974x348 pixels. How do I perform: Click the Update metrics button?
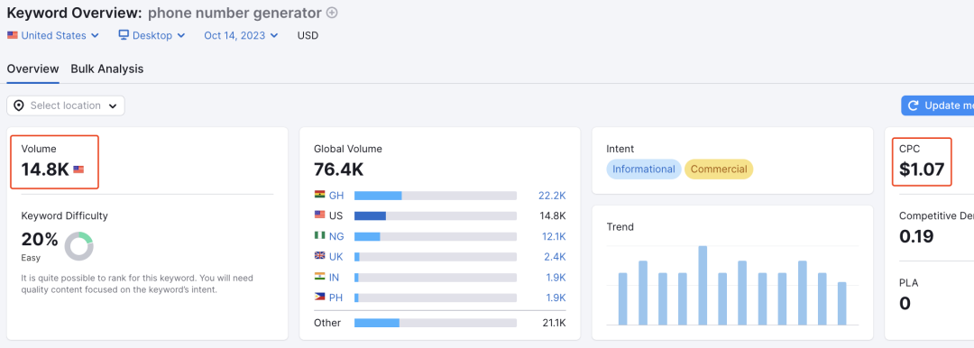pyautogui.click(x=937, y=105)
